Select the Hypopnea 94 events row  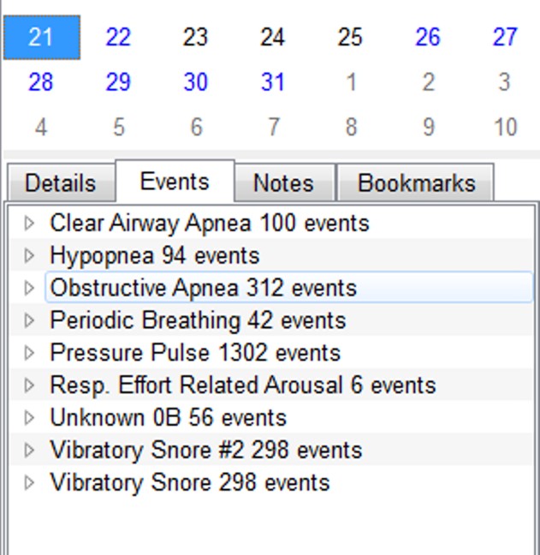point(154,256)
